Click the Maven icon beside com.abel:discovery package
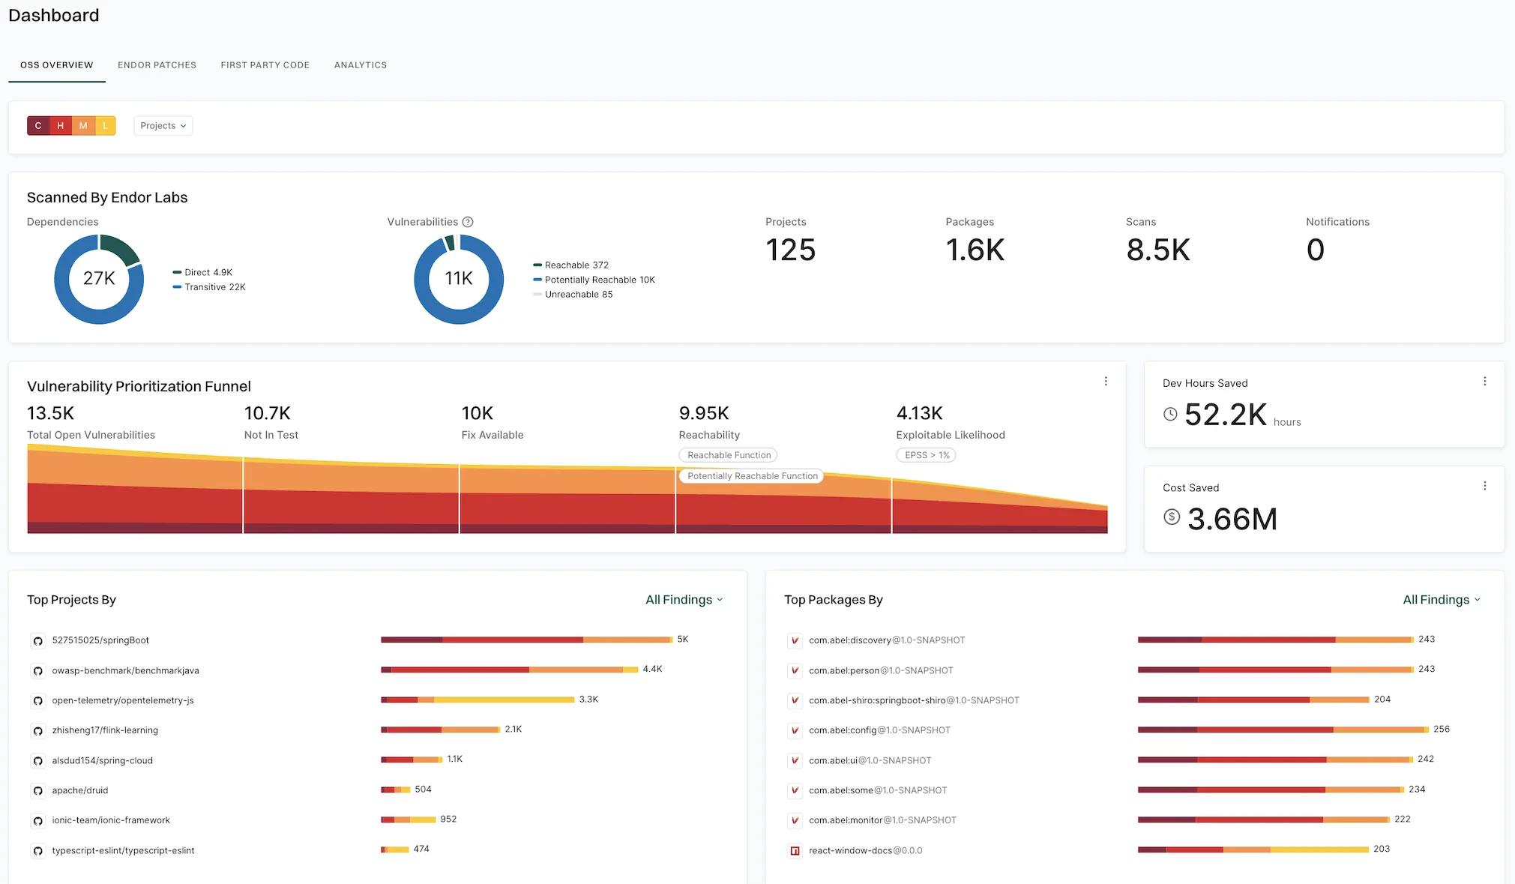This screenshot has width=1515, height=884. pyautogui.click(x=794, y=640)
